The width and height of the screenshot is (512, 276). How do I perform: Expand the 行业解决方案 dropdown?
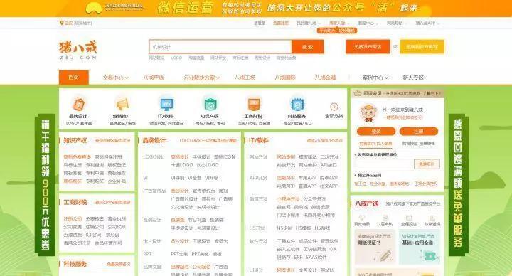(202, 78)
